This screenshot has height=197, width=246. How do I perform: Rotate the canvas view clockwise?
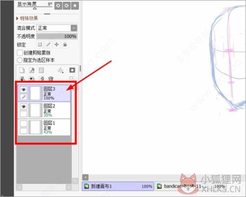coord(66,5)
